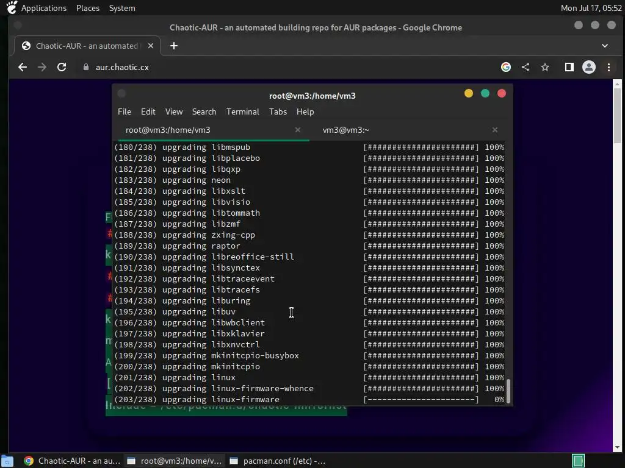The height and width of the screenshot is (468, 625).
Task: Switch to vm3@vm3:~ terminal tab
Action: [x=346, y=130]
